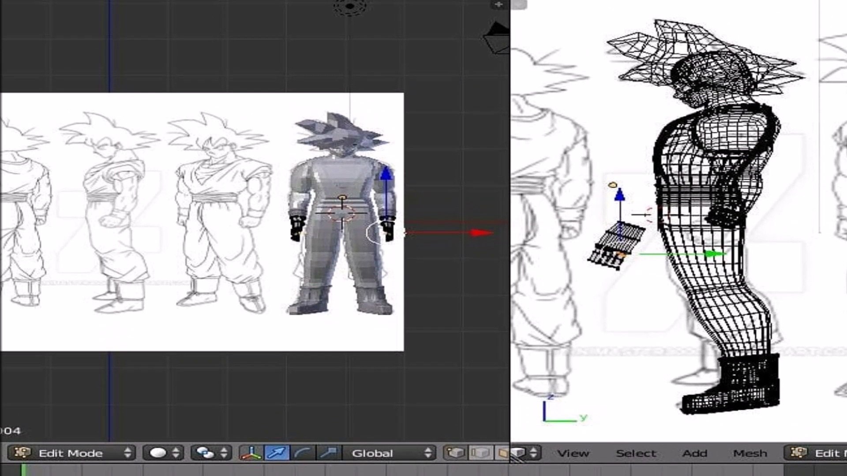Select the rotate manipulator arc icon
The image size is (847, 476).
click(x=302, y=453)
